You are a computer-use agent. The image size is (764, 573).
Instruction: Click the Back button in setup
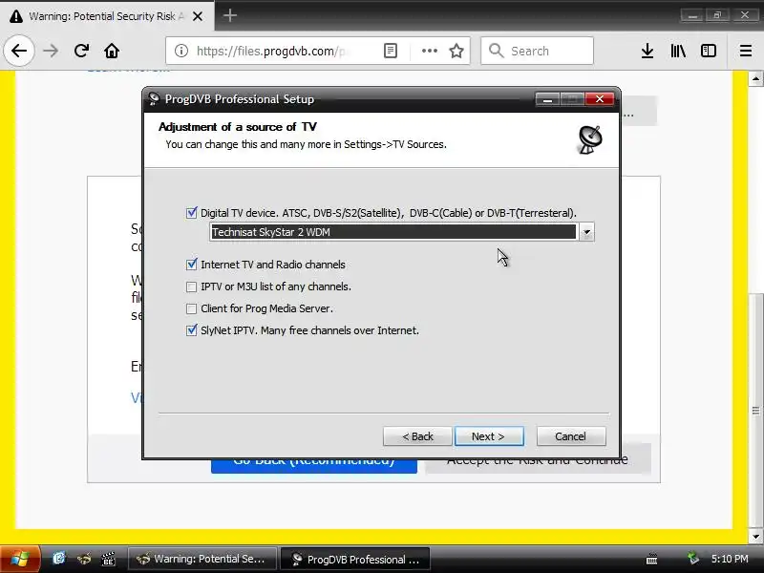click(x=417, y=436)
